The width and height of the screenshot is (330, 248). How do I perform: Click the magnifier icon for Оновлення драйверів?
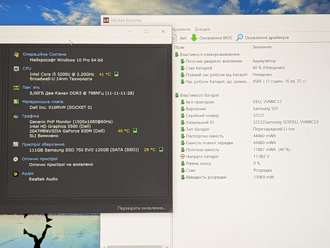click(240, 38)
